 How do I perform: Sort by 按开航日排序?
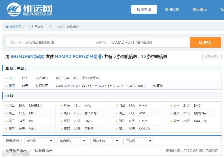click(16, 151)
